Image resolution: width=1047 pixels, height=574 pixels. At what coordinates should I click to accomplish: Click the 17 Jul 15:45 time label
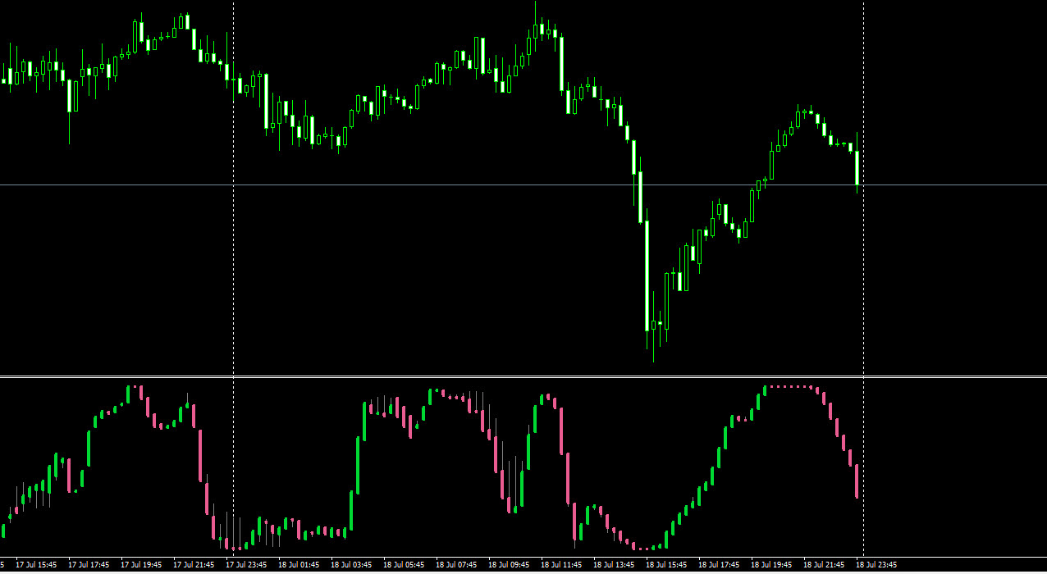36,565
